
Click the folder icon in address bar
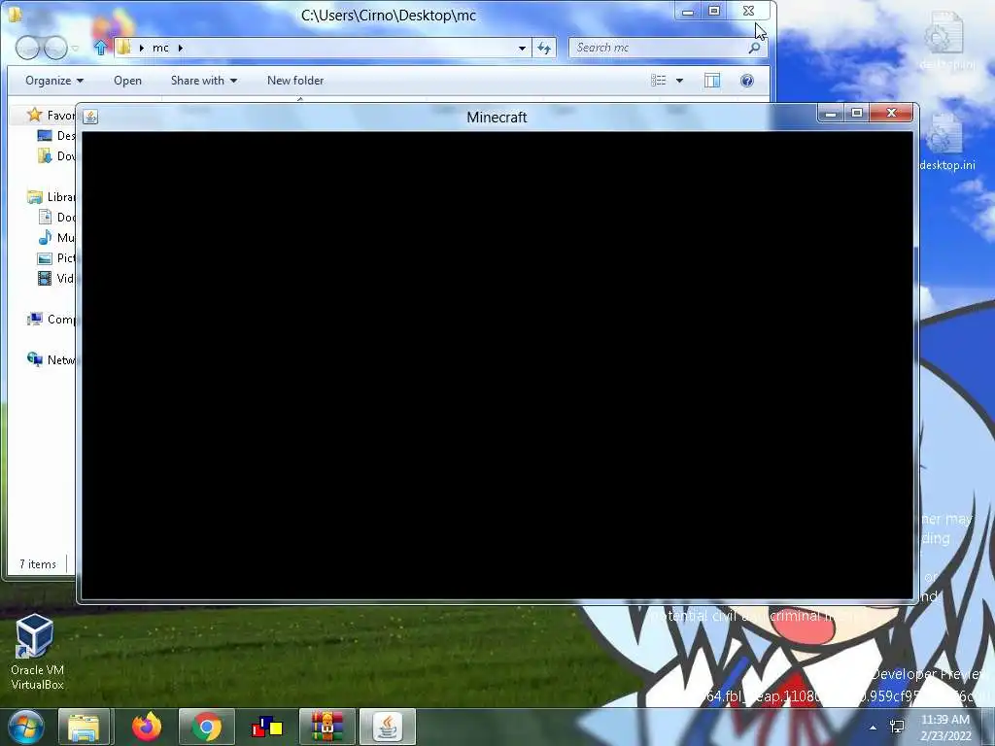pyautogui.click(x=123, y=48)
